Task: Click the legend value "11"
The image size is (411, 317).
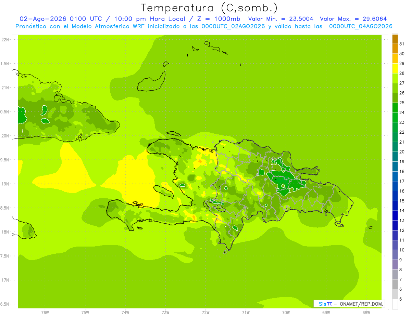Action: point(402,240)
